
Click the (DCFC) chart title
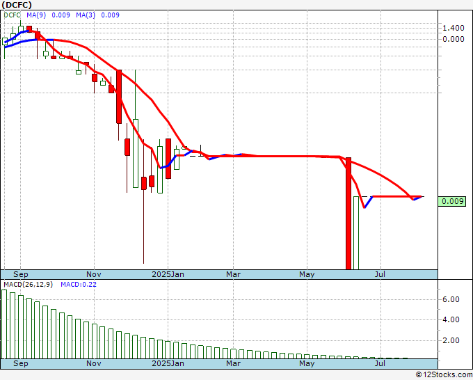click(17, 5)
